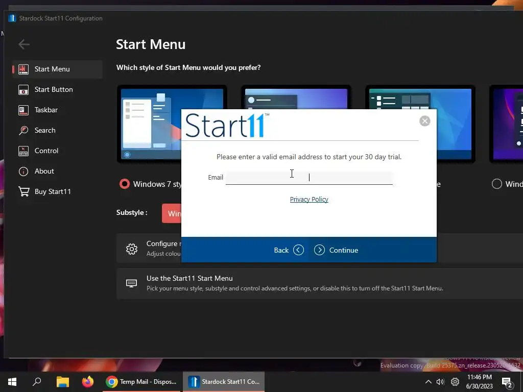
Task: Click the keyboard icon beside Use Start11 Start Menu
Action: [x=131, y=283]
